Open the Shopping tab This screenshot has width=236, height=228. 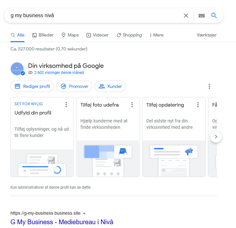129,35
